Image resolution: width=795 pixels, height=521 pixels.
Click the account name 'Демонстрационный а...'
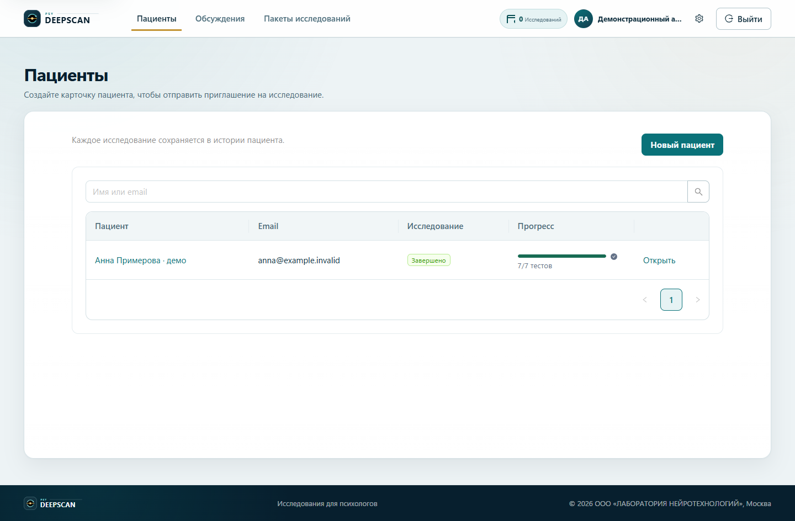click(640, 19)
